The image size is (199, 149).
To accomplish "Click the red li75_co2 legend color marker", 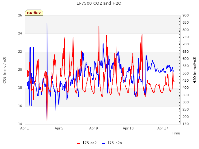I will click(79, 143).
